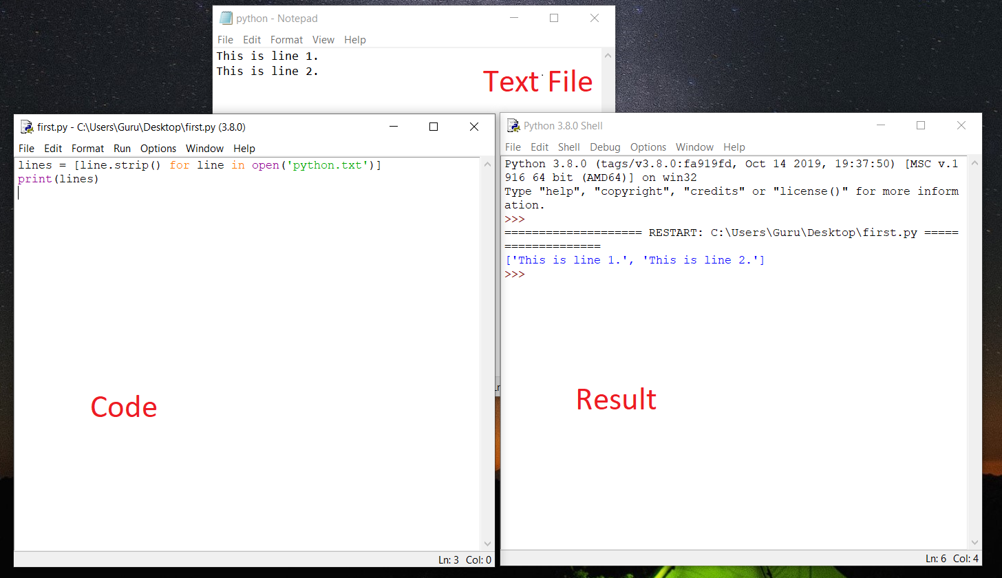Open the Shell menu in Python Shell
Image resolution: width=1002 pixels, height=578 pixels.
[569, 147]
